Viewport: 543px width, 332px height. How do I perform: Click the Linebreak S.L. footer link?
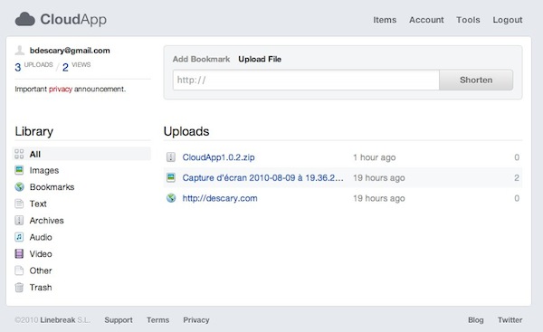65,320
